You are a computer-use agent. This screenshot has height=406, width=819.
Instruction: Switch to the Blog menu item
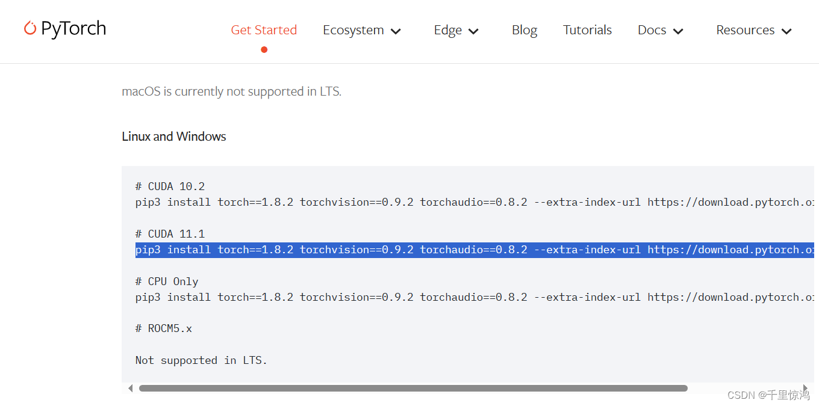coord(524,29)
